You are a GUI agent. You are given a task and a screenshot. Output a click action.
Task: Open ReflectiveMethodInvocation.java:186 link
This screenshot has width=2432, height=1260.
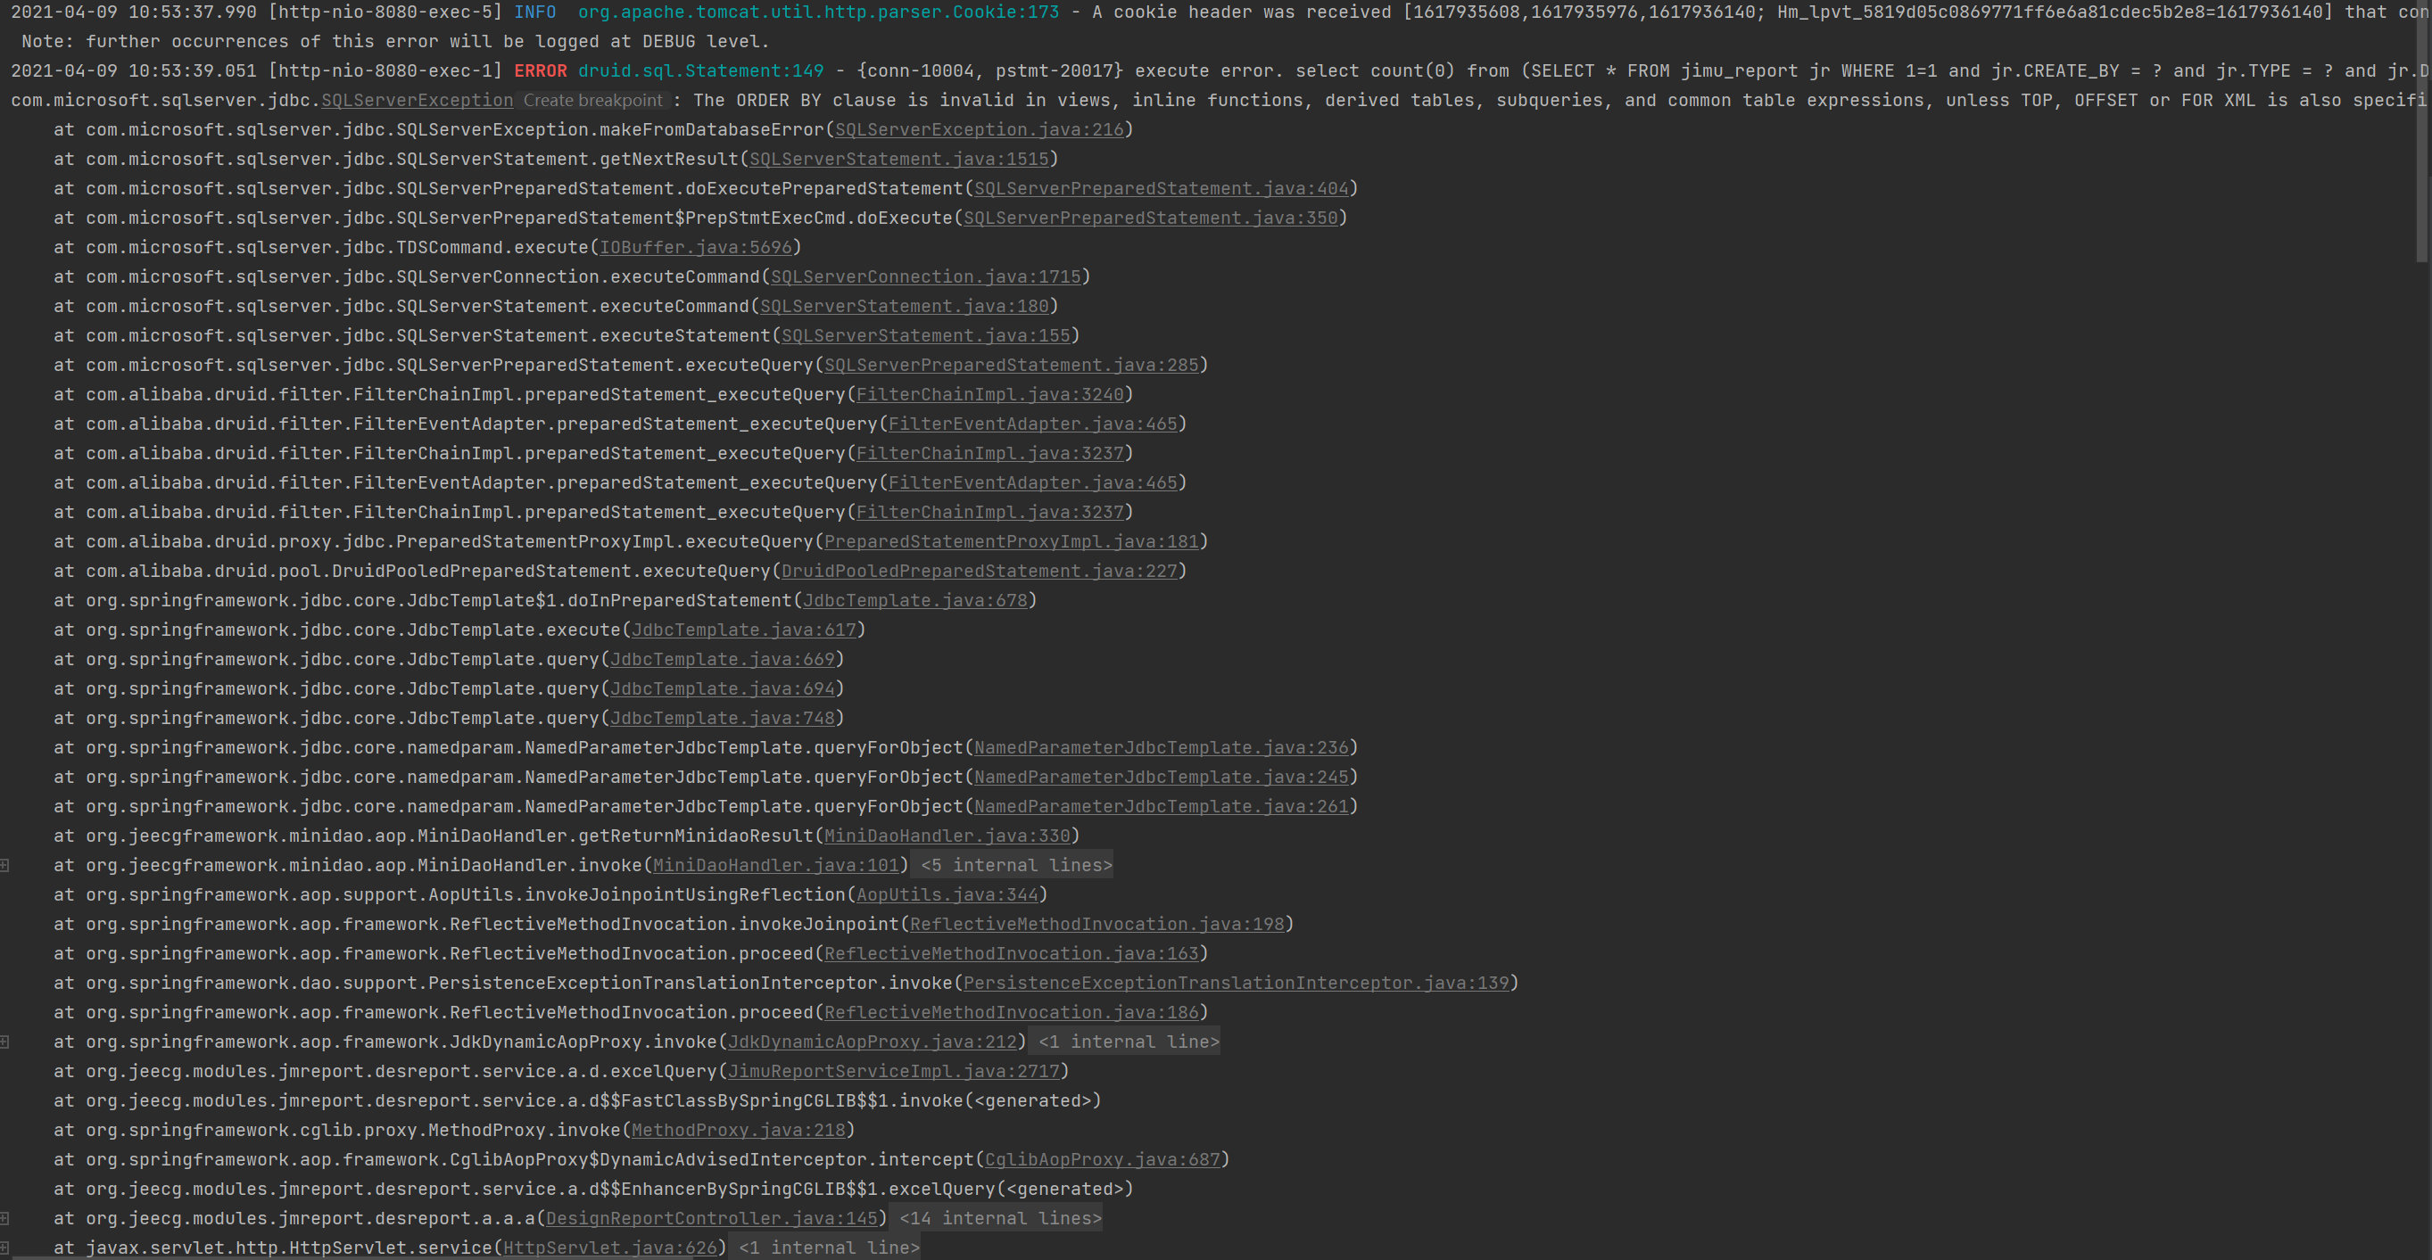tap(1011, 1012)
